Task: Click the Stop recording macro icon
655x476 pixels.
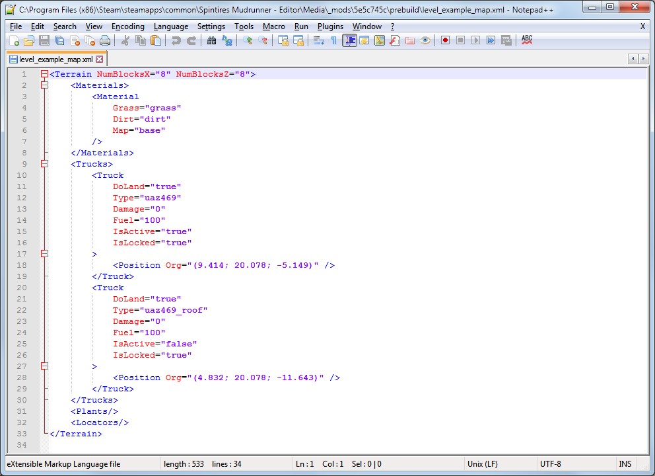Action: [460, 40]
